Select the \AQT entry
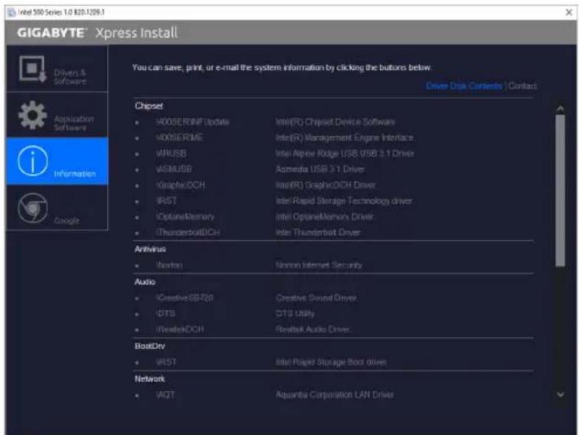The width and height of the screenshot is (579, 435). pyautogui.click(x=166, y=395)
